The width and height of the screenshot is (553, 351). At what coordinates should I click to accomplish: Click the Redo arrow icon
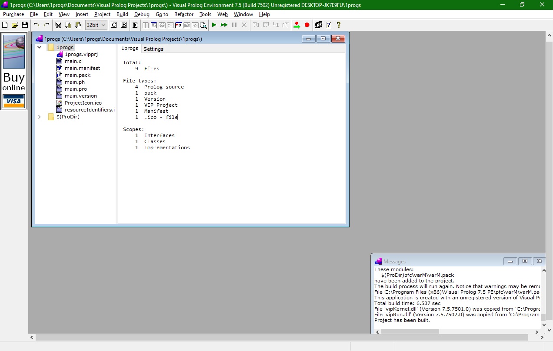[x=47, y=25]
